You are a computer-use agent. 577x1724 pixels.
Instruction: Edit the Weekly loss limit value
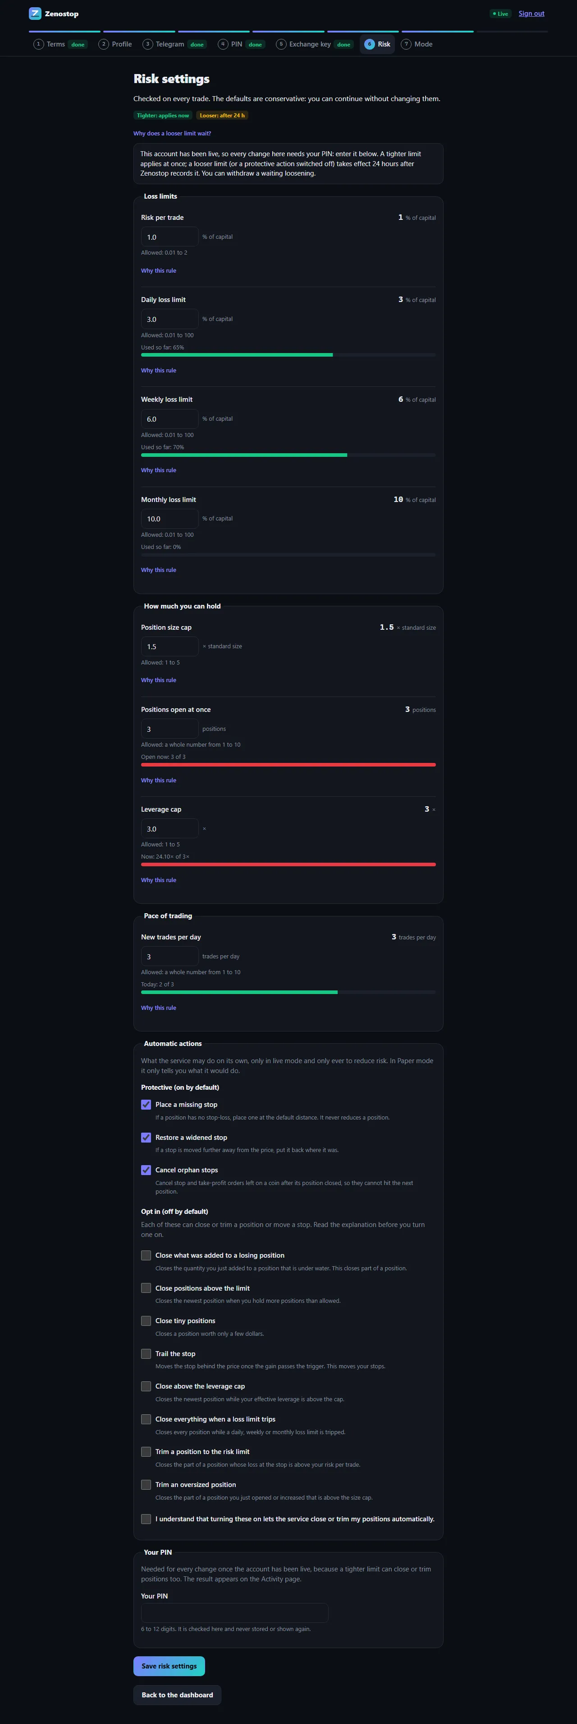tap(170, 419)
